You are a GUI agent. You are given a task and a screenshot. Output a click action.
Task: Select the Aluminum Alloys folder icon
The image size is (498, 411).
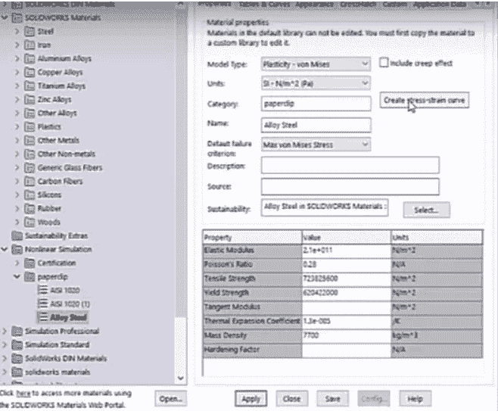(30, 58)
